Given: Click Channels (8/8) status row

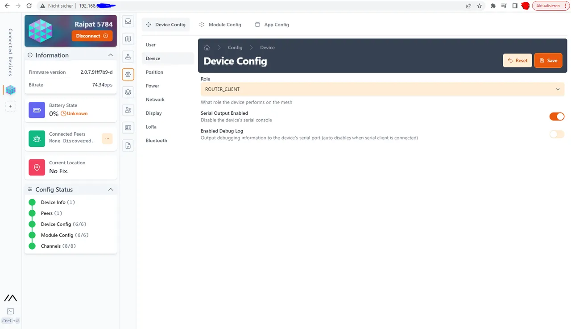Looking at the screenshot, I should [x=58, y=246].
